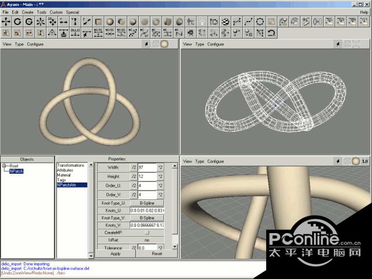Click the [0,1,1] knot icon in the toolbar
Image resolution: width=372 pixels, height=279 pixels.
point(75,33)
